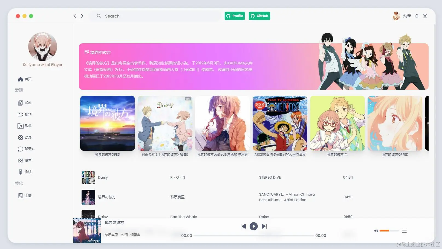Open notifications via the bell icon
Image resolution: width=442 pixels, height=249 pixels.
417,16
